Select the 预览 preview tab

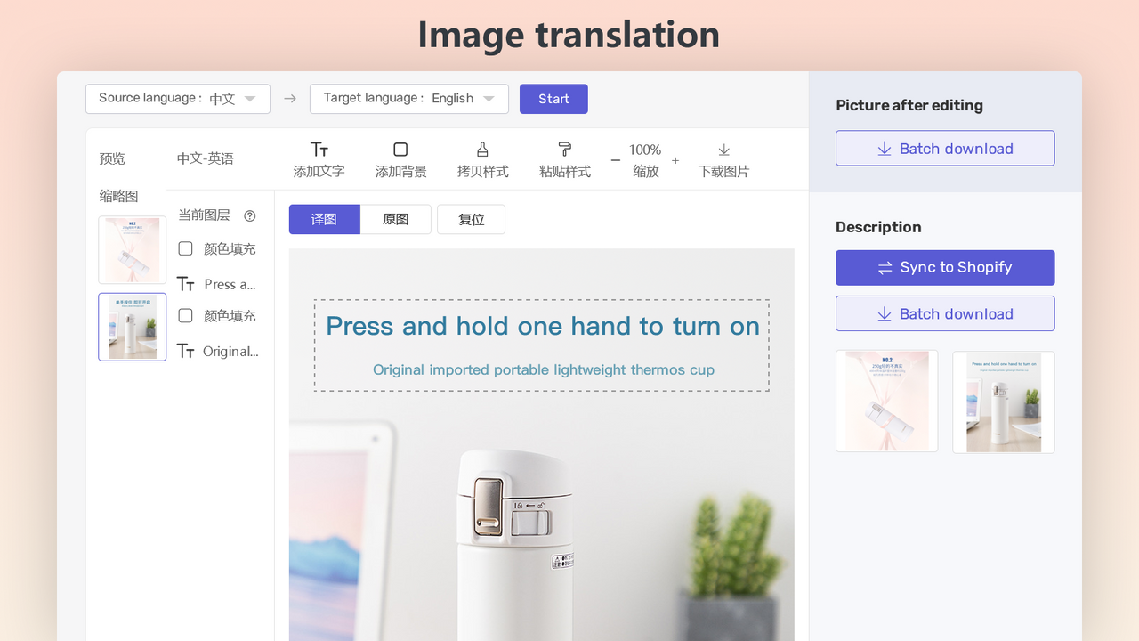coord(111,158)
